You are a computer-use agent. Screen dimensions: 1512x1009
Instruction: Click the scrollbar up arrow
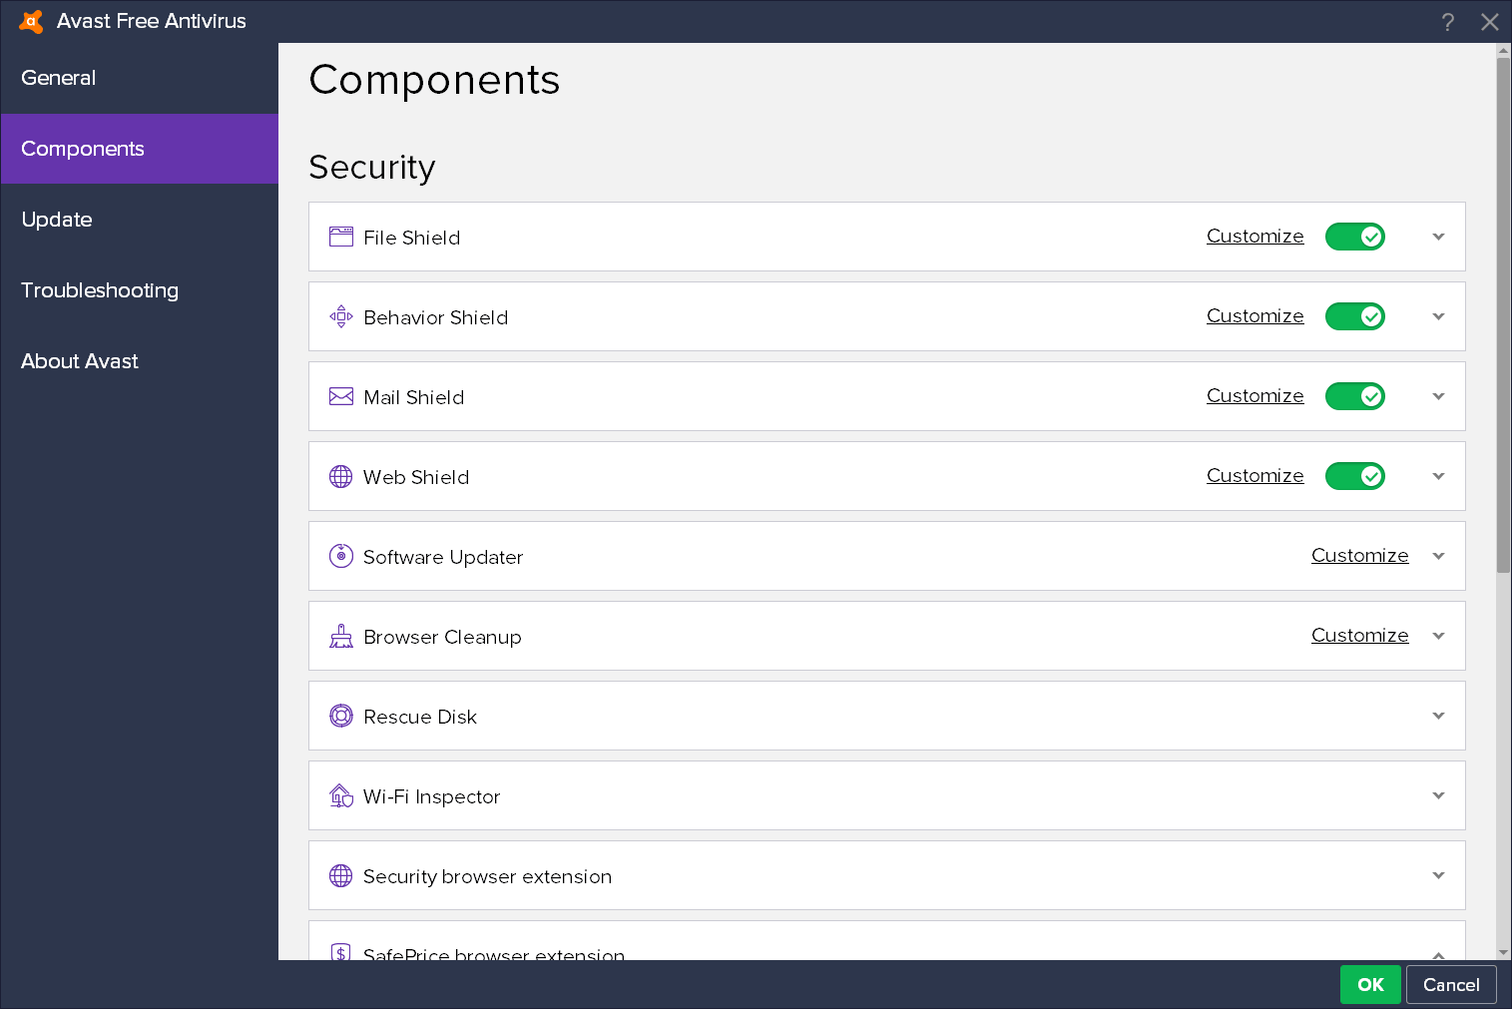tap(1503, 50)
